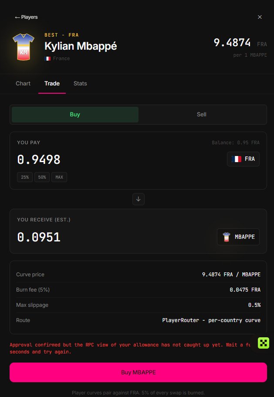The height and width of the screenshot is (397, 274).
Task: Click the Buy MBAPPE button
Action: point(139,372)
